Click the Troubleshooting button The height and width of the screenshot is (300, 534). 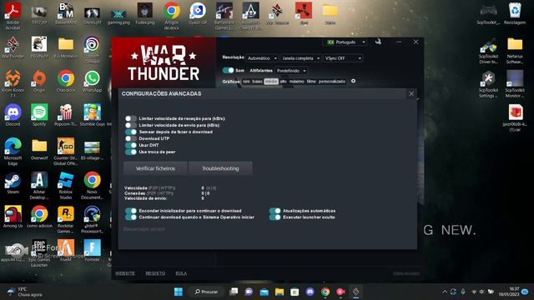220,168
